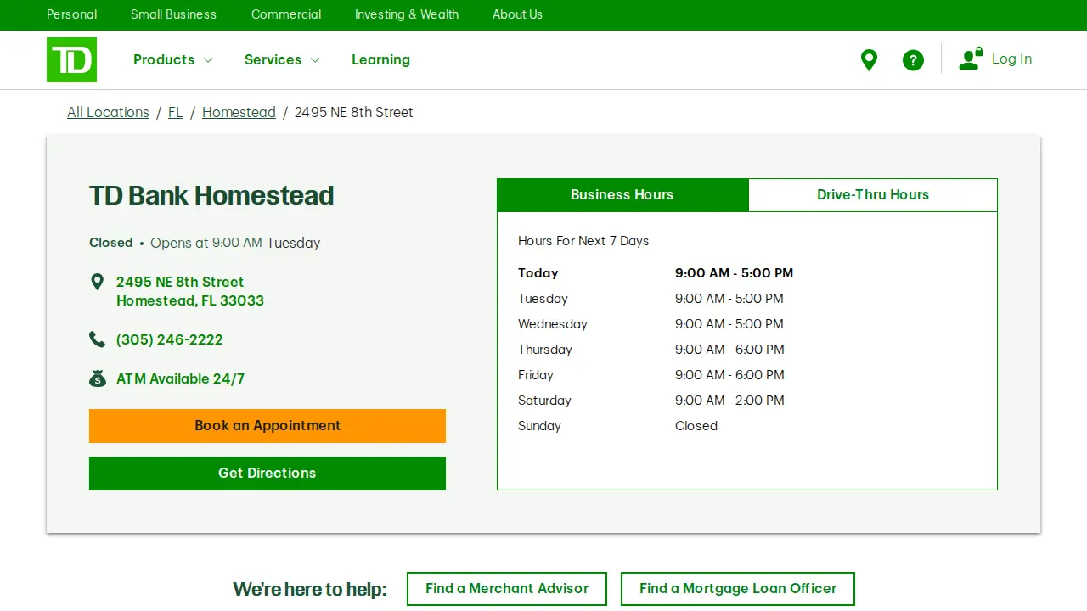Viewport: 1087px width, 611px height.
Task: Click ATM Available 24/7 text
Action: tap(180, 378)
